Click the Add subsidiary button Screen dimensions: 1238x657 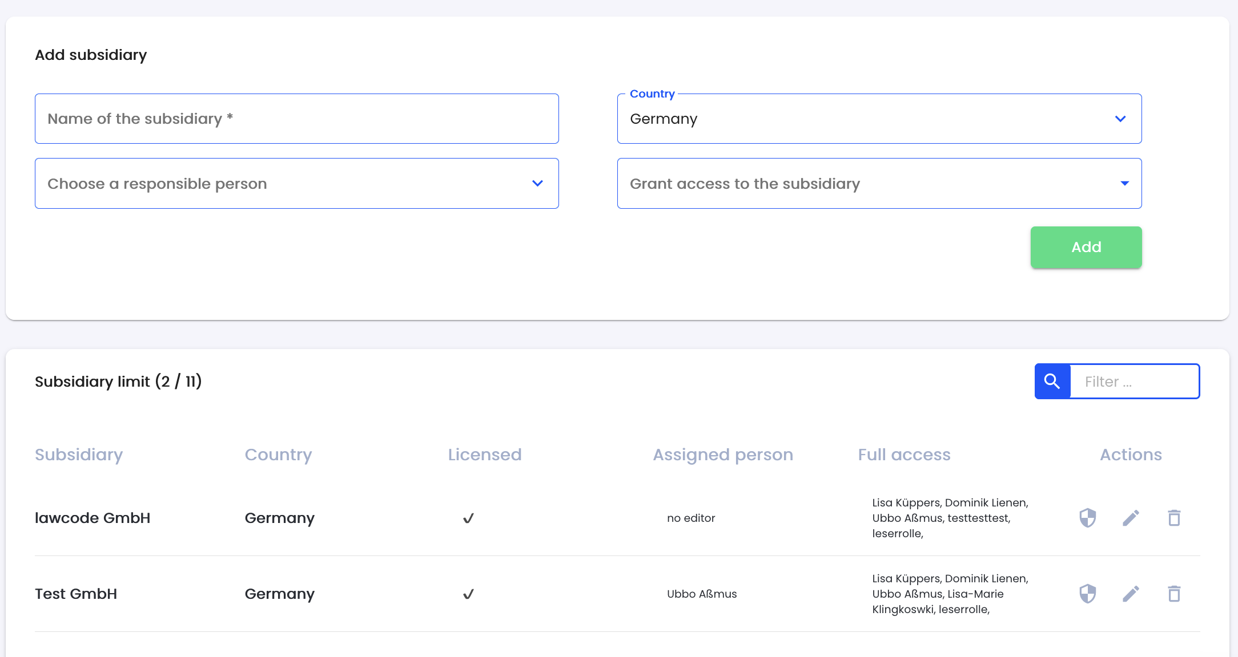point(1086,247)
